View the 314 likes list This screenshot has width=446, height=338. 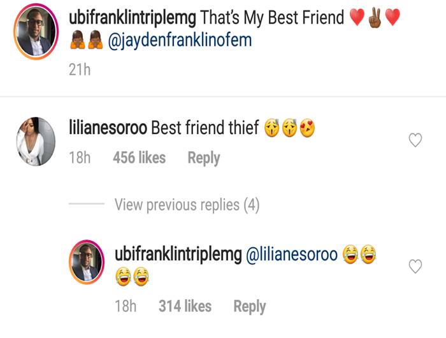click(185, 306)
